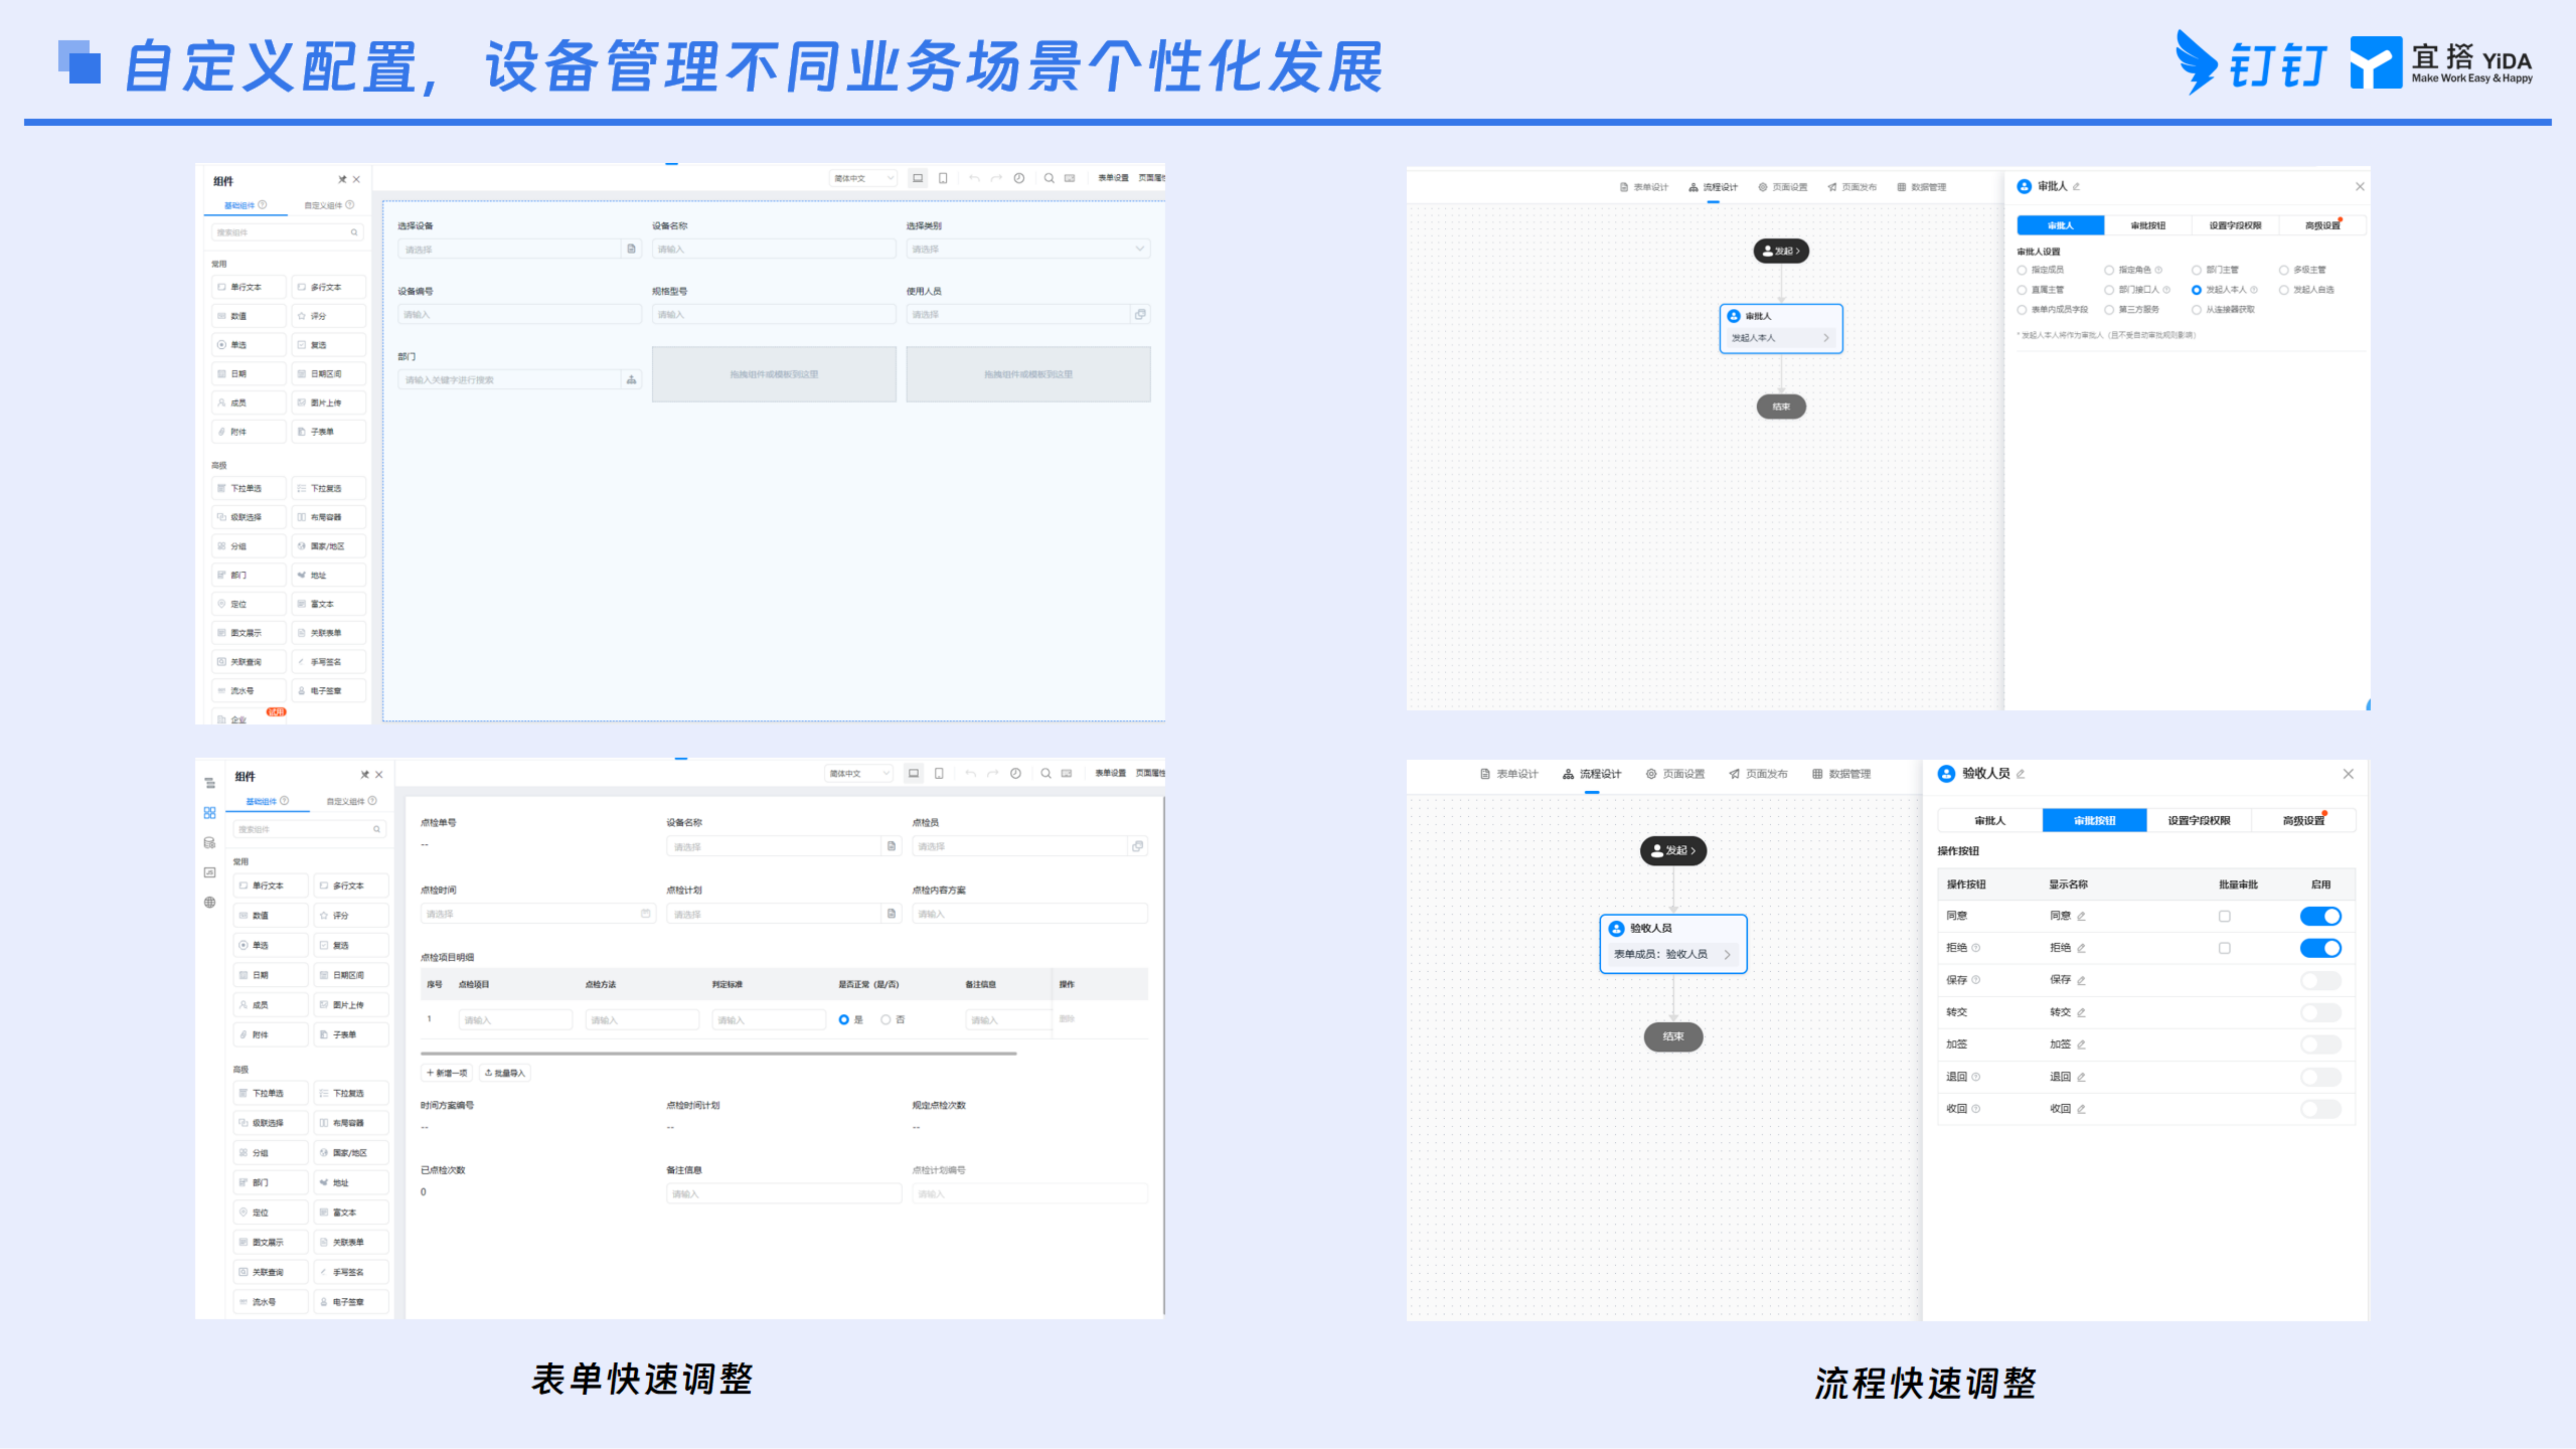
Task: Turn on the 保存 operation toggle
Action: point(2321,981)
